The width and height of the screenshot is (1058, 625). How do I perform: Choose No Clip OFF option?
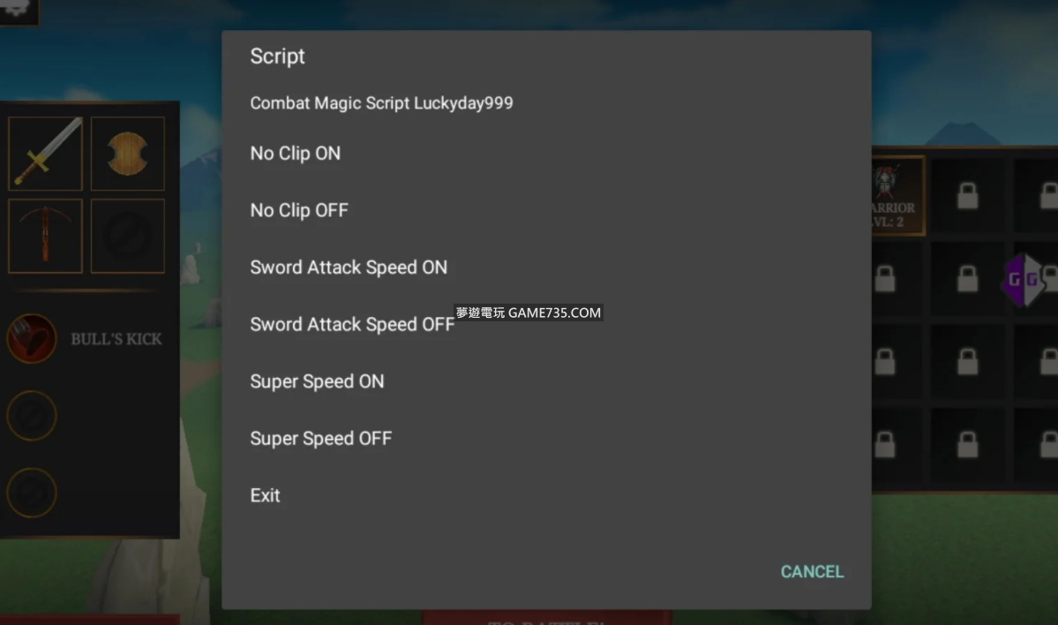click(x=546, y=210)
